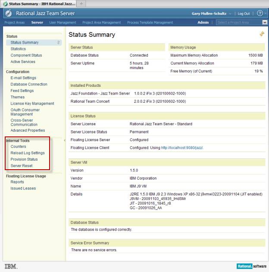Collapse the sidebar with the splitter arrow

click(x=65, y=140)
